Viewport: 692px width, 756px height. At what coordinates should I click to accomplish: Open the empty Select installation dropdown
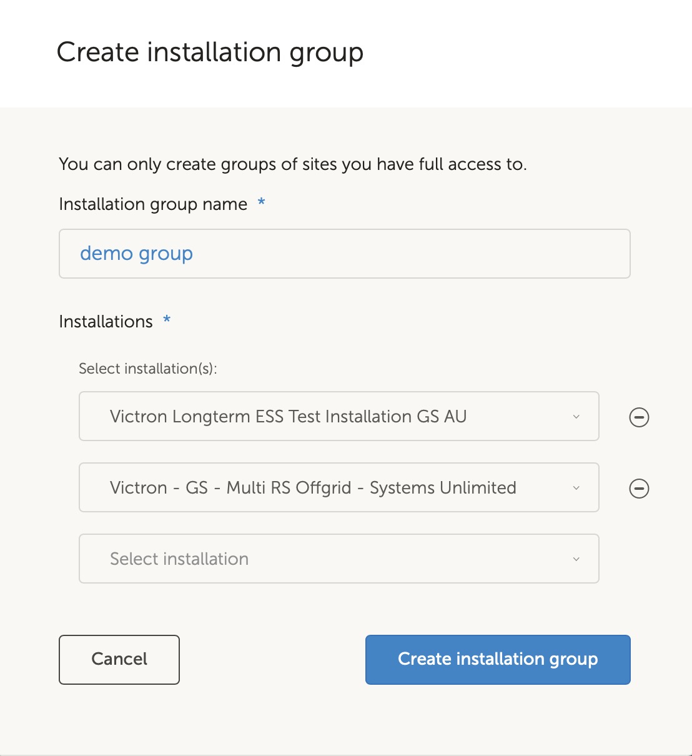click(339, 559)
